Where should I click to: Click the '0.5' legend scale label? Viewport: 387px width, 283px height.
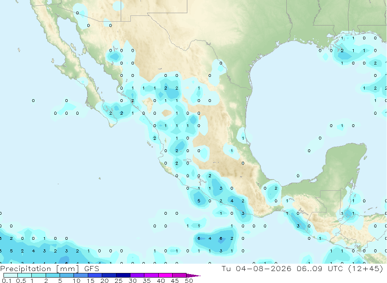(21, 281)
